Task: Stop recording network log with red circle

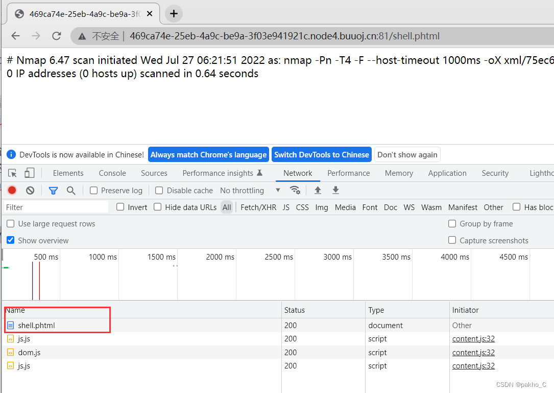Action: [12, 190]
